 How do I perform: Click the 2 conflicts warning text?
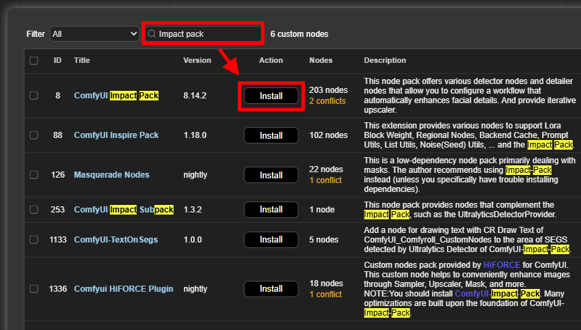tap(327, 101)
